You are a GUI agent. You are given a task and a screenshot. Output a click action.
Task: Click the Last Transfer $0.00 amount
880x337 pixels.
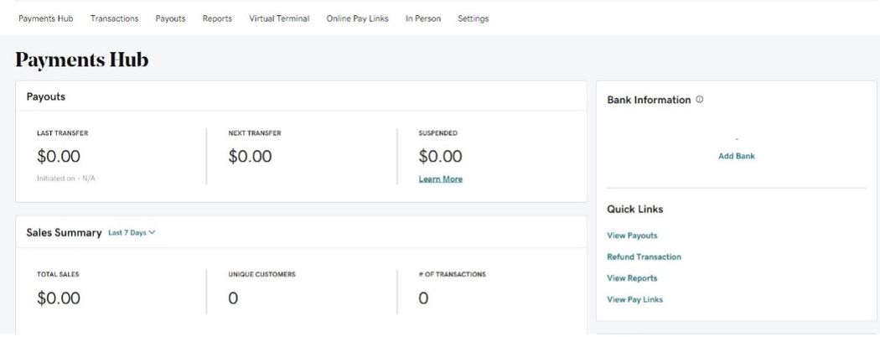59,157
